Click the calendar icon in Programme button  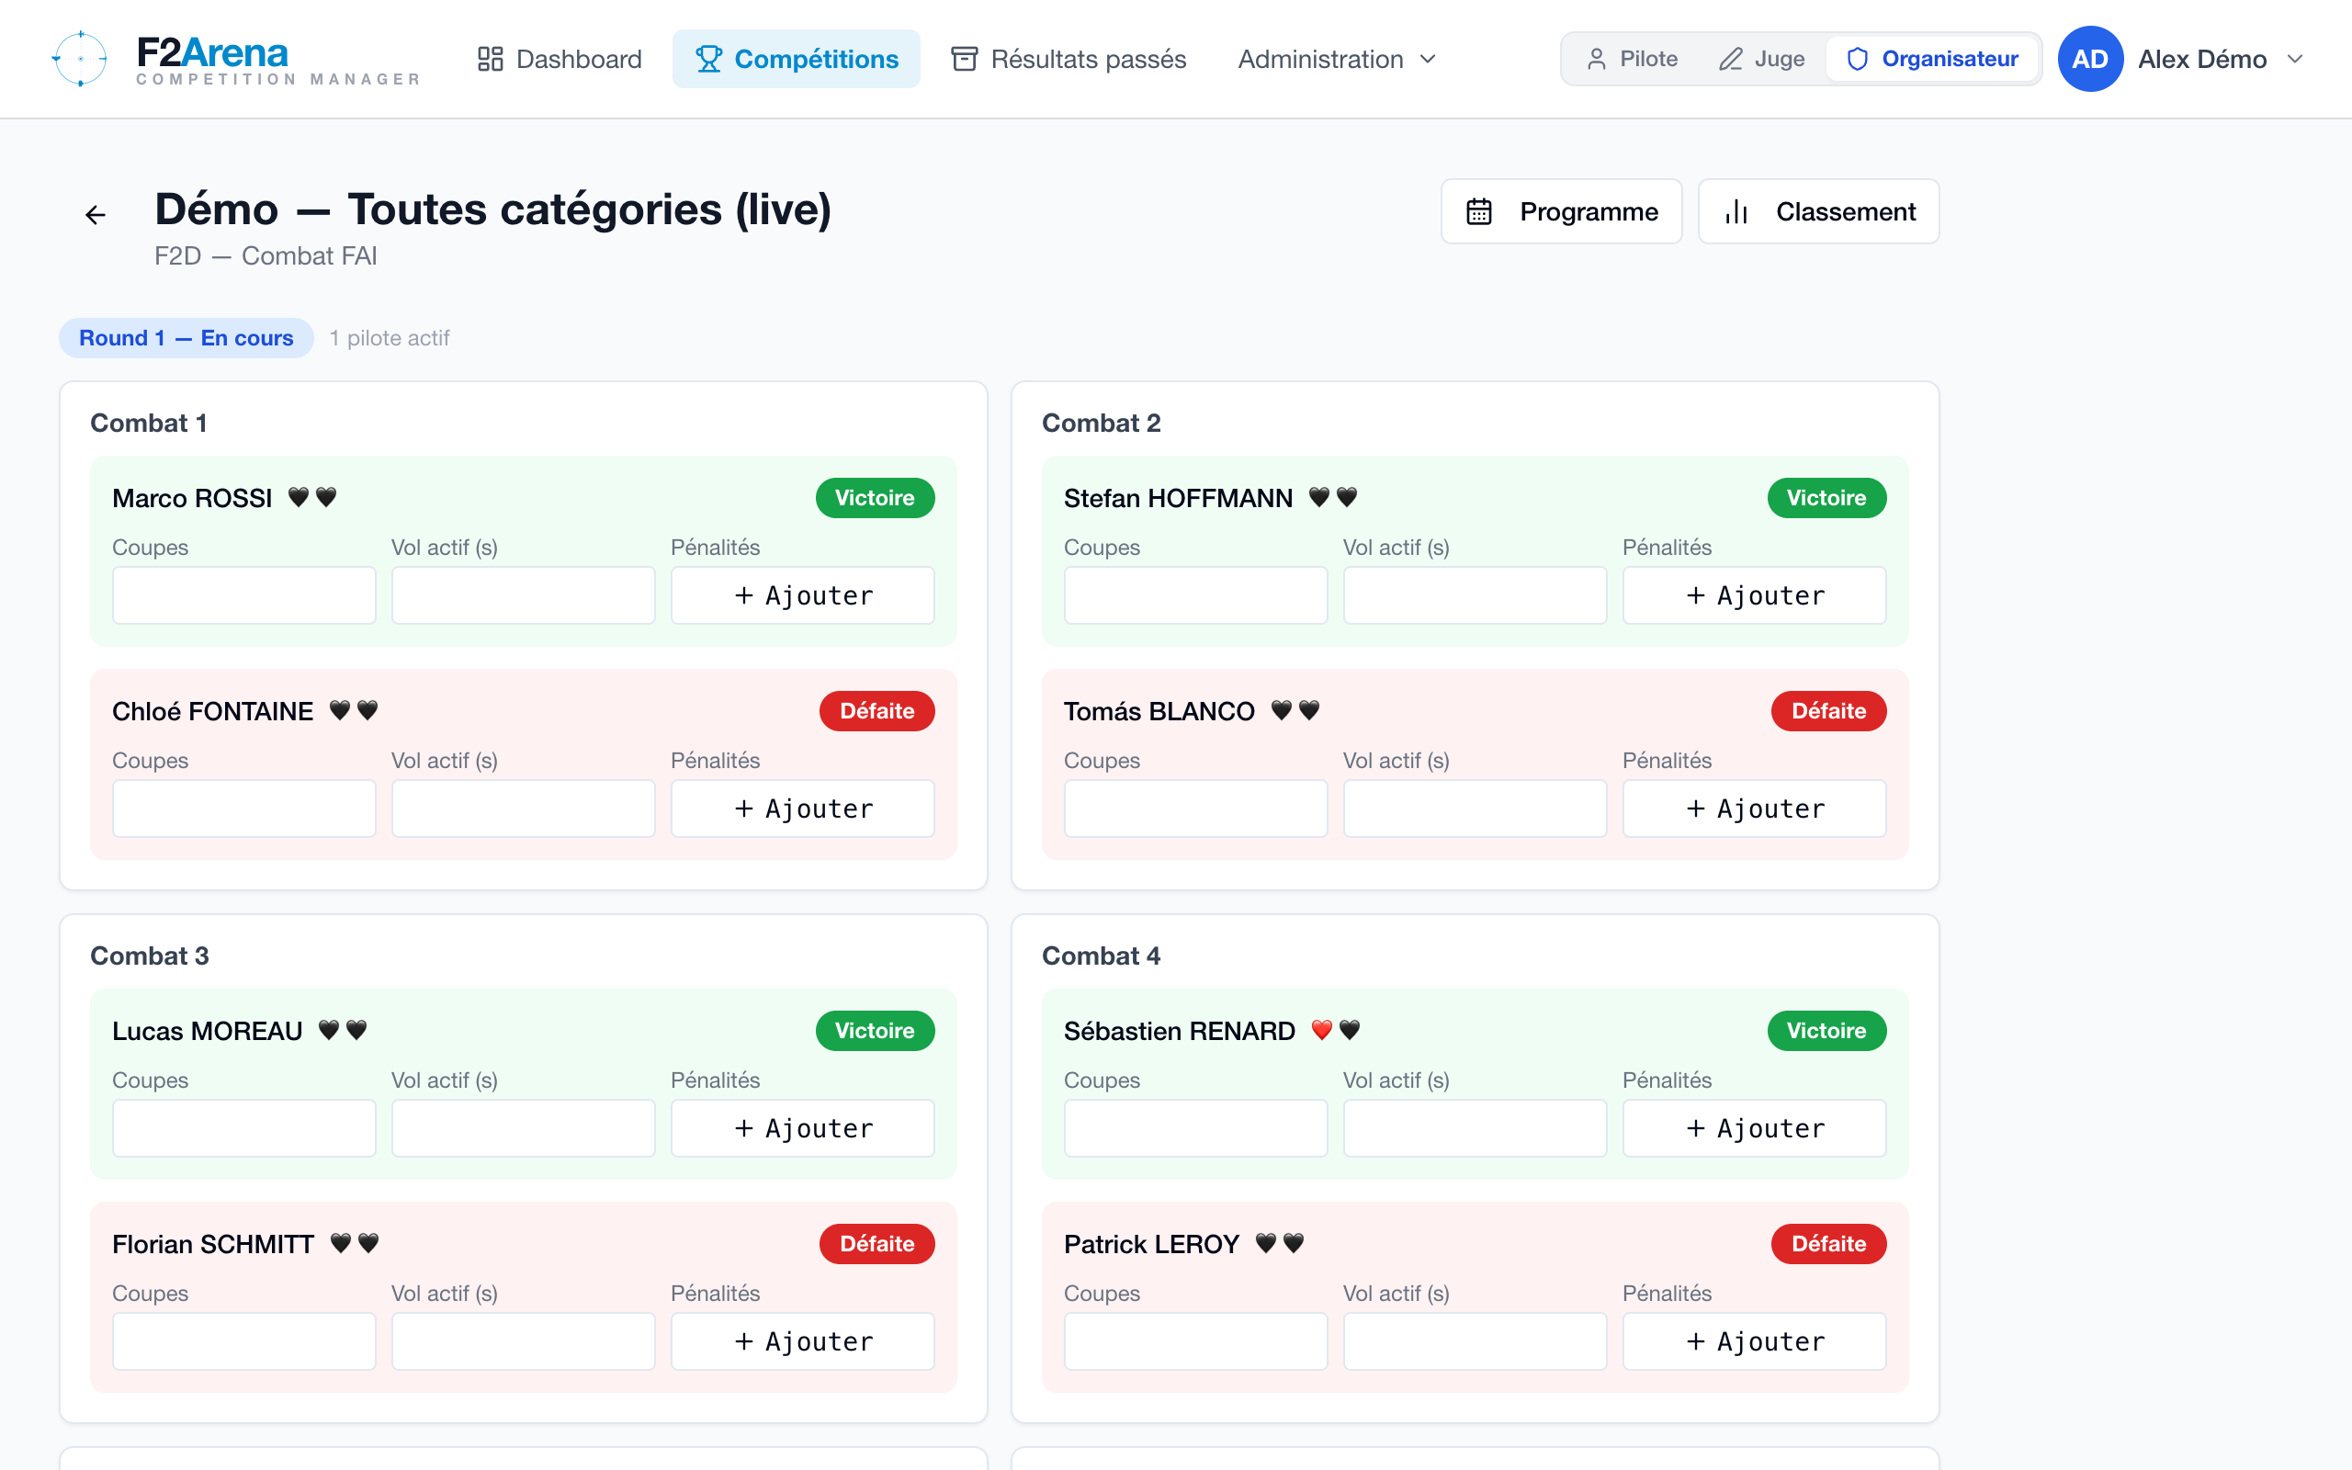click(1479, 211)
